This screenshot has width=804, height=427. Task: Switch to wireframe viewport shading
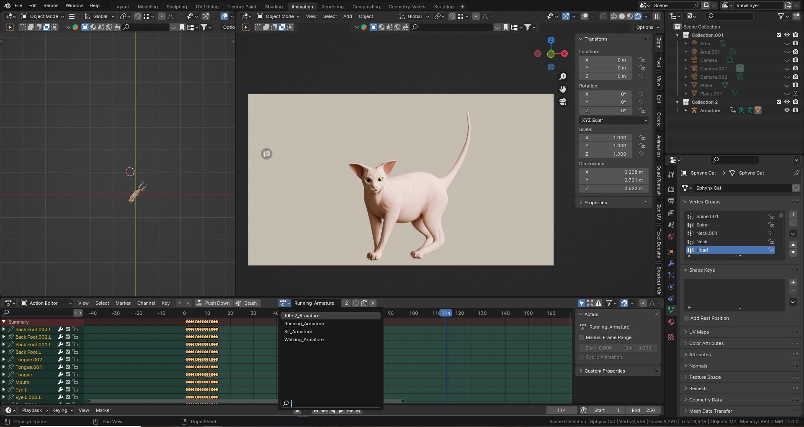[614, 16]
